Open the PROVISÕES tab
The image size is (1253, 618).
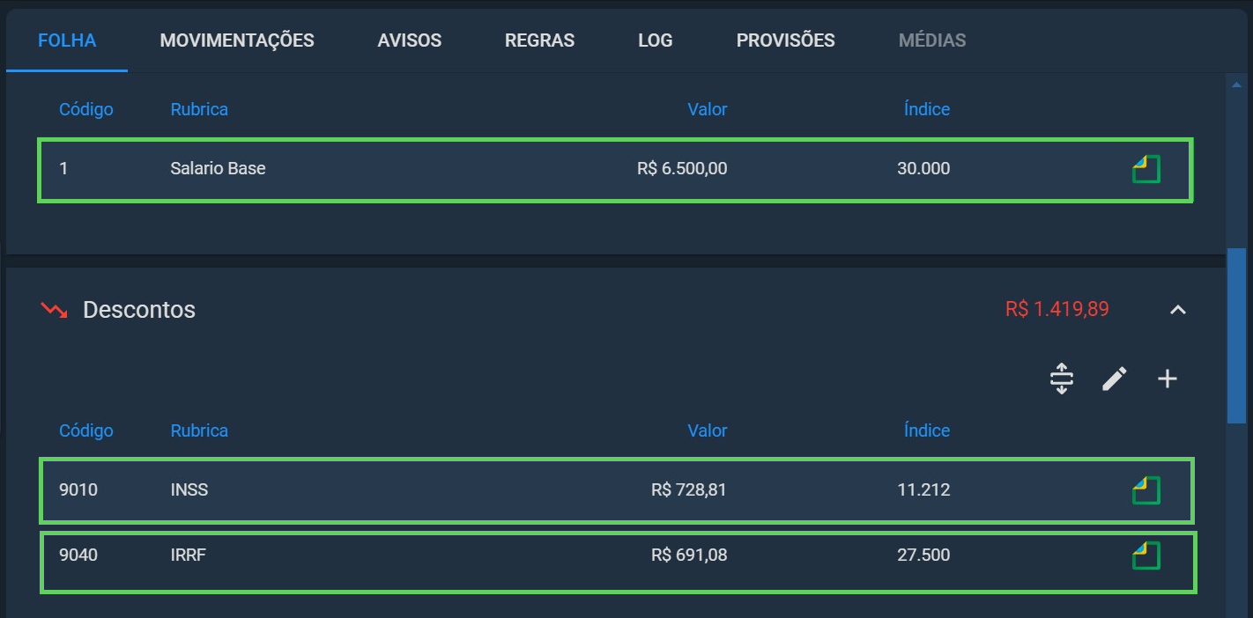point(786,40)
